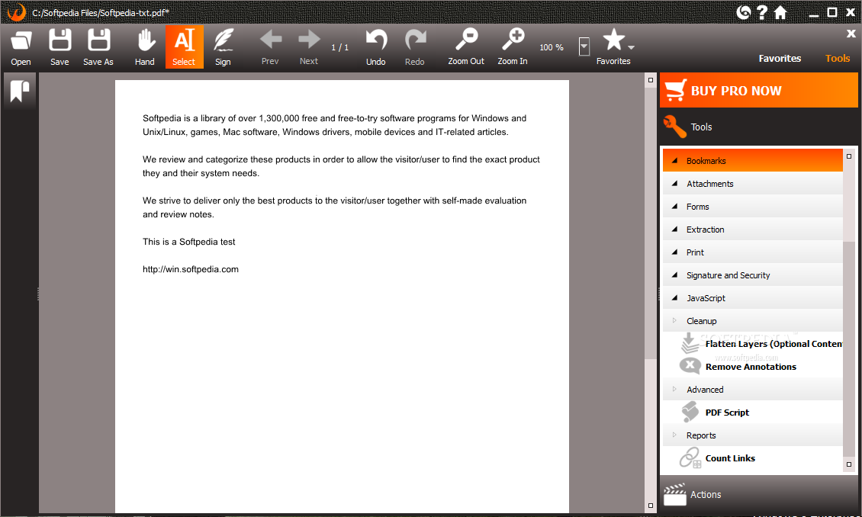Screen dimensions: 862x517
Task: Run Flatten Layers (Optional Content)
Action: coord(774,344)
